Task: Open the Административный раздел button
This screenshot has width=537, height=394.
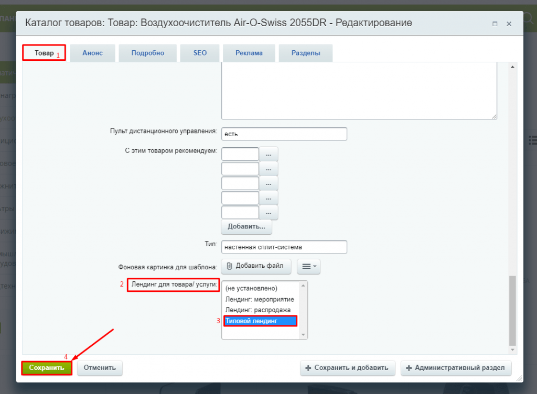Action: [x=455, y=368]
